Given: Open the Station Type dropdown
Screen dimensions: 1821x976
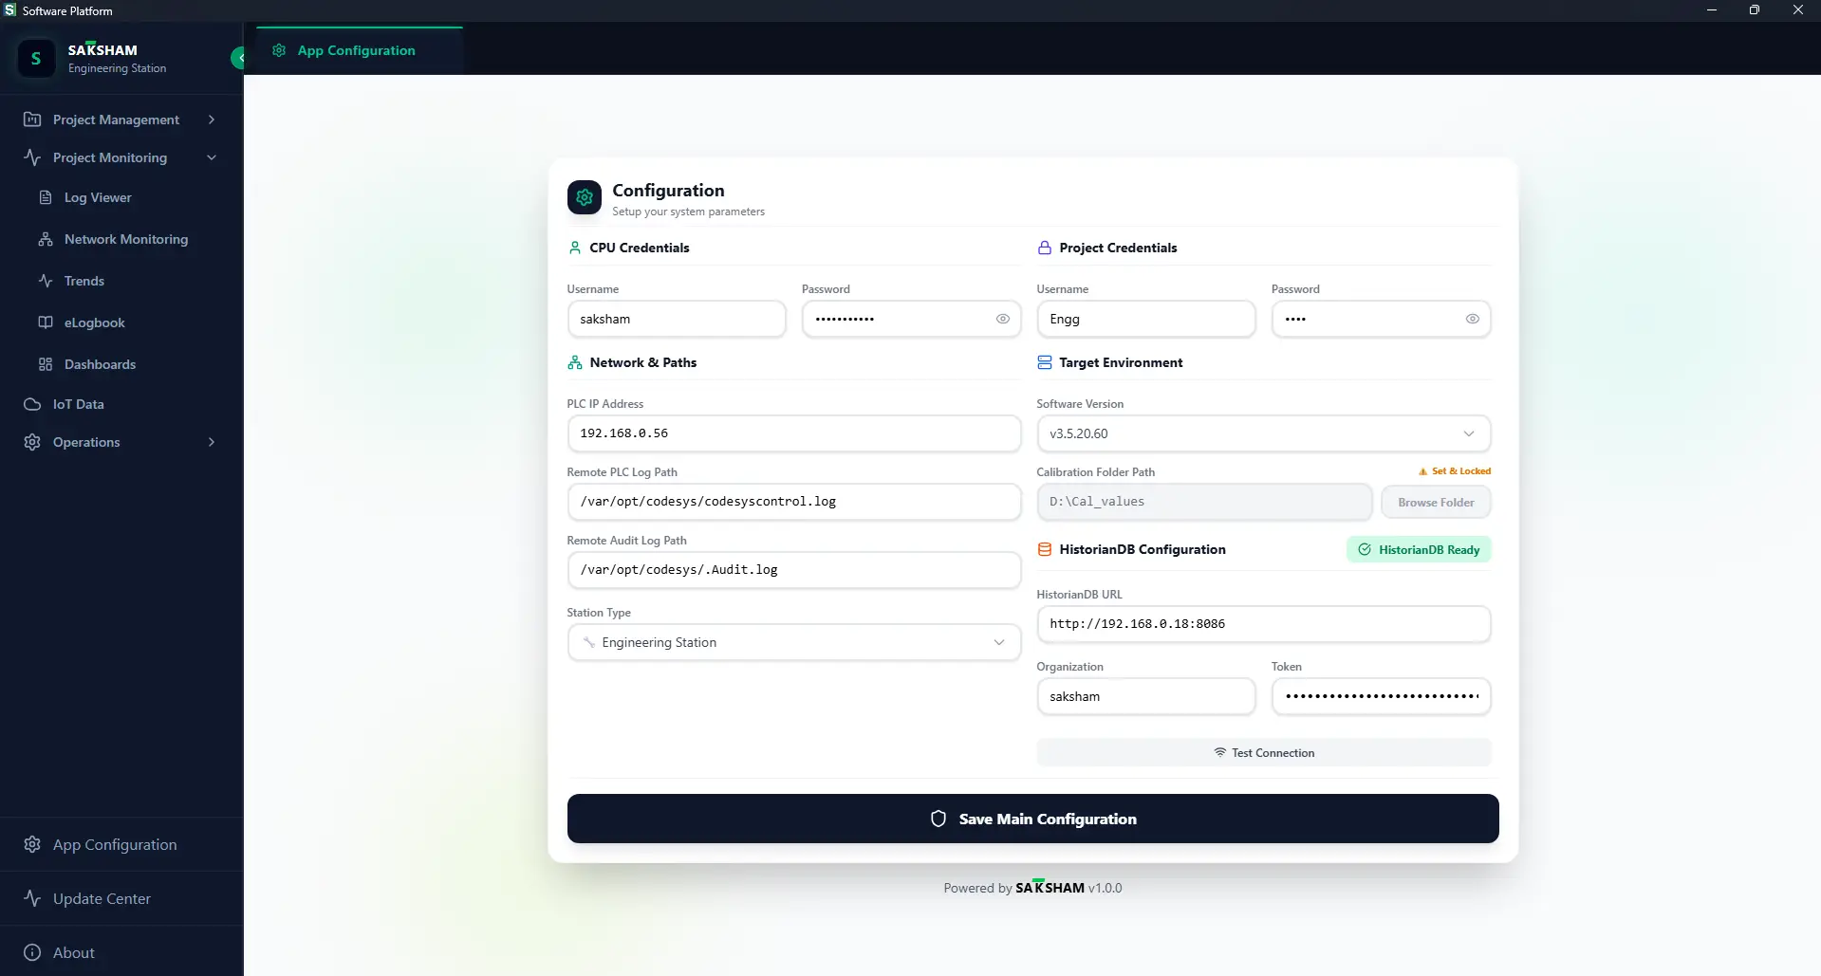Looking at the screenshot, I should coord(794,642).
